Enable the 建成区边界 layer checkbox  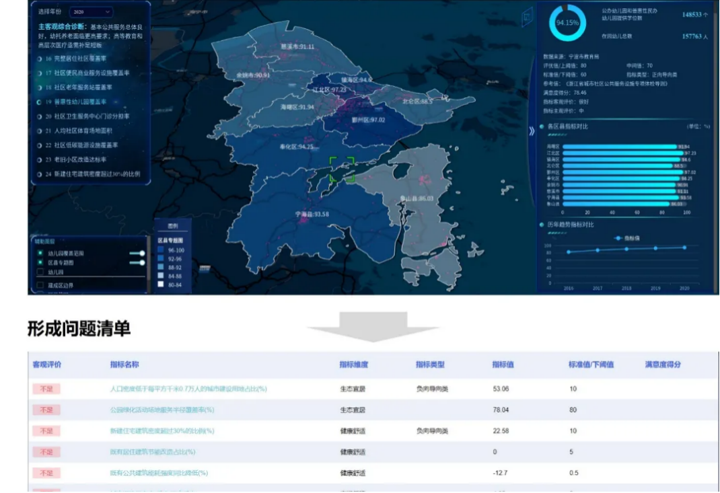40,285
